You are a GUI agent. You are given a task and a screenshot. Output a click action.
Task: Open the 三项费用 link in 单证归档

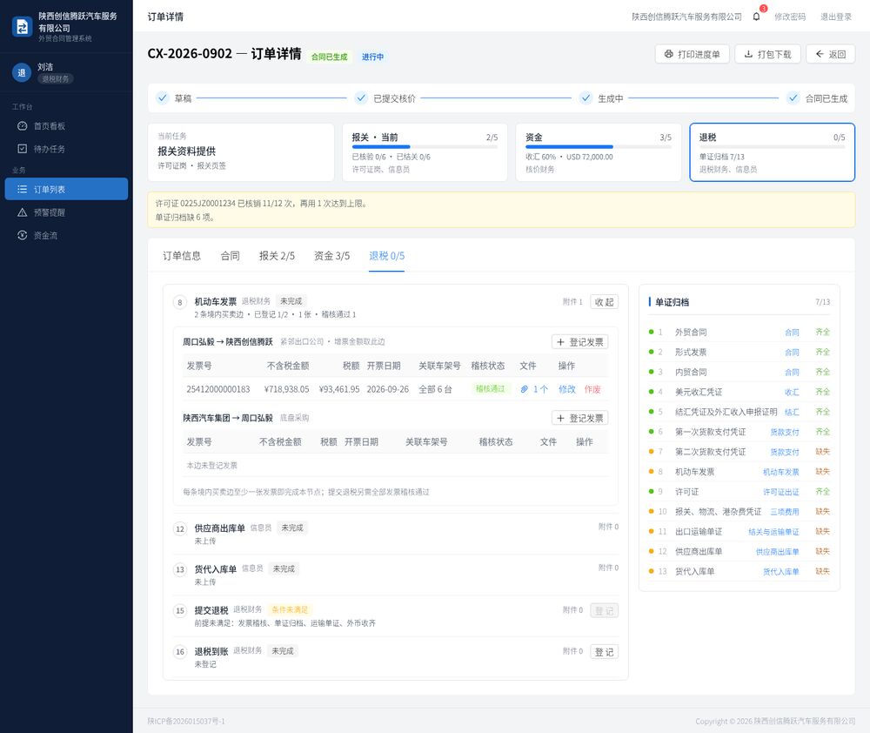(785, 512)
